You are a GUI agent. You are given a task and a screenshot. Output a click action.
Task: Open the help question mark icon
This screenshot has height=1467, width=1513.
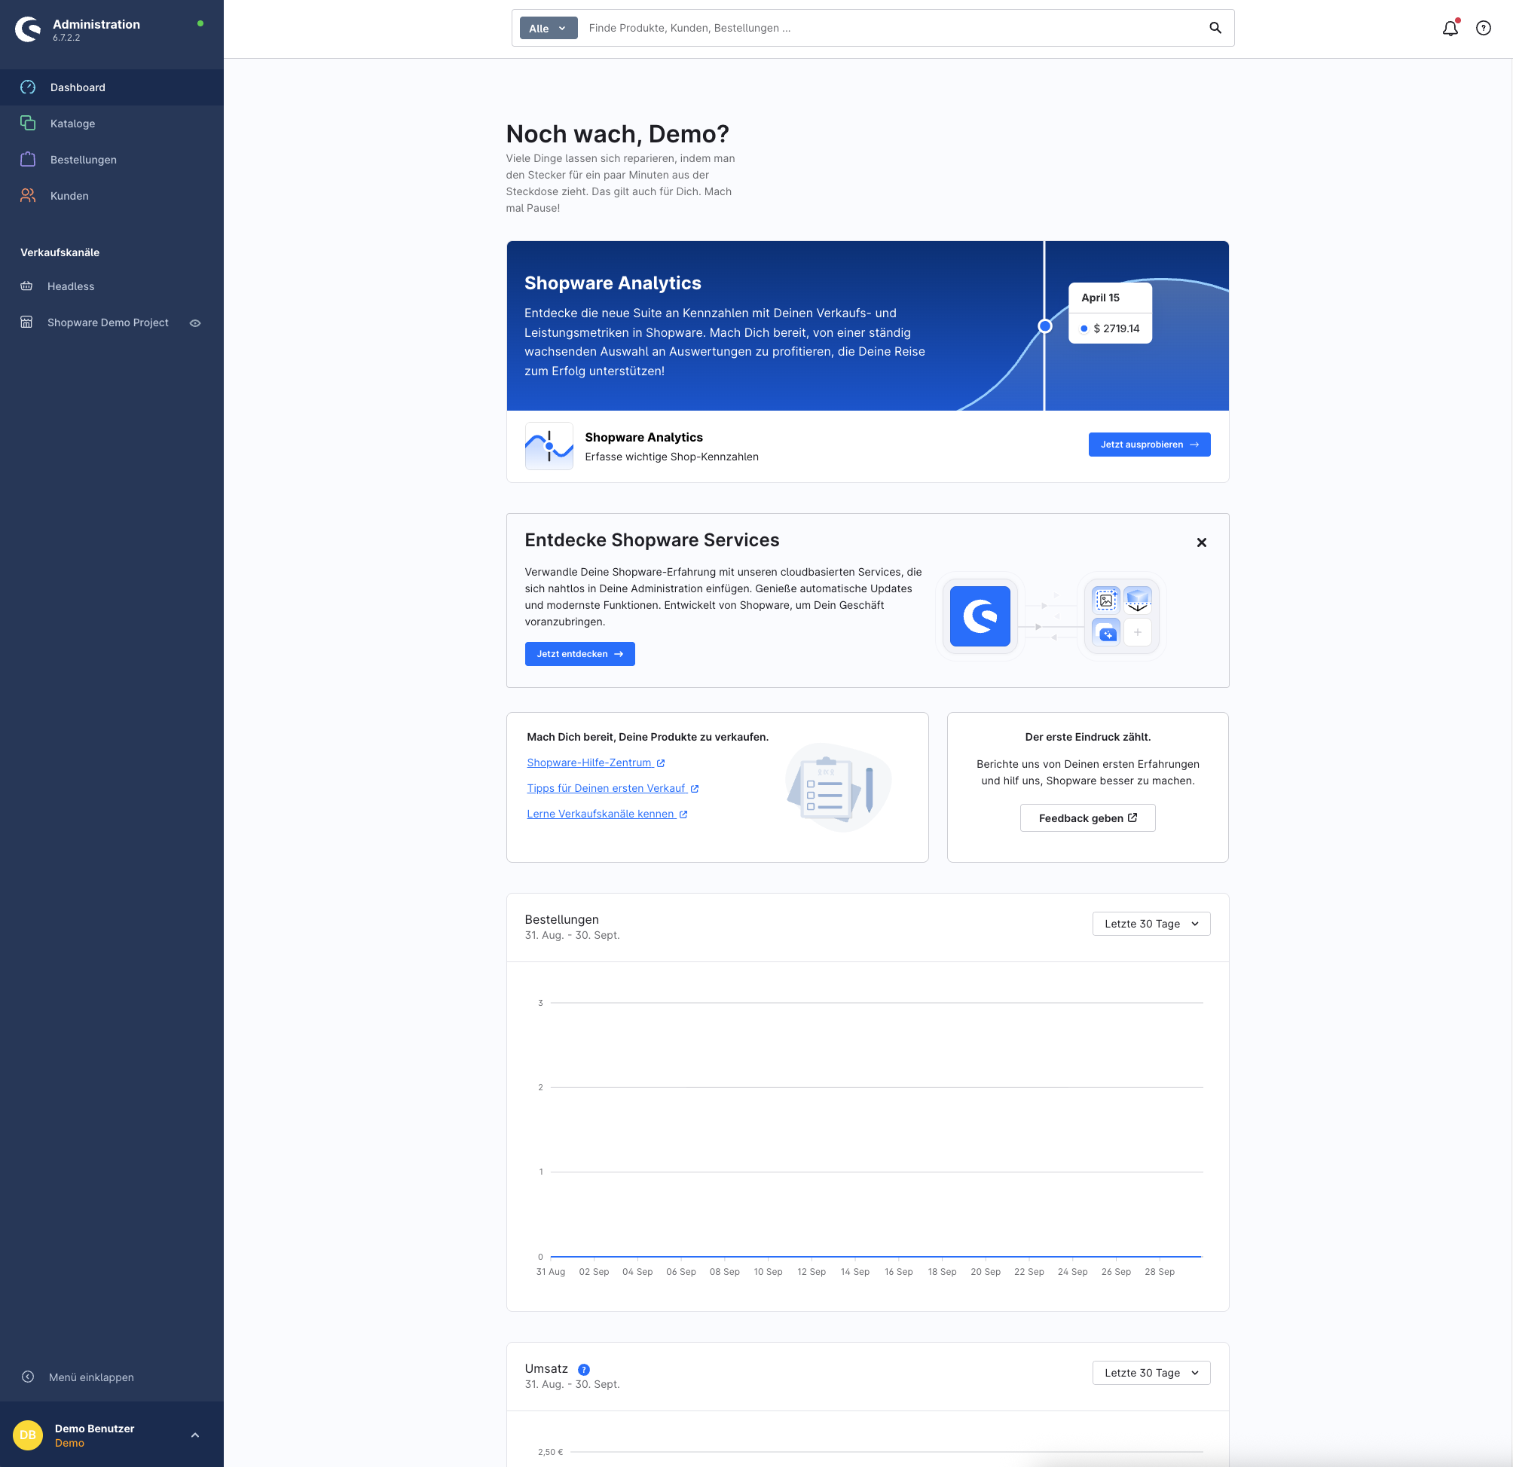point(1483,29)
